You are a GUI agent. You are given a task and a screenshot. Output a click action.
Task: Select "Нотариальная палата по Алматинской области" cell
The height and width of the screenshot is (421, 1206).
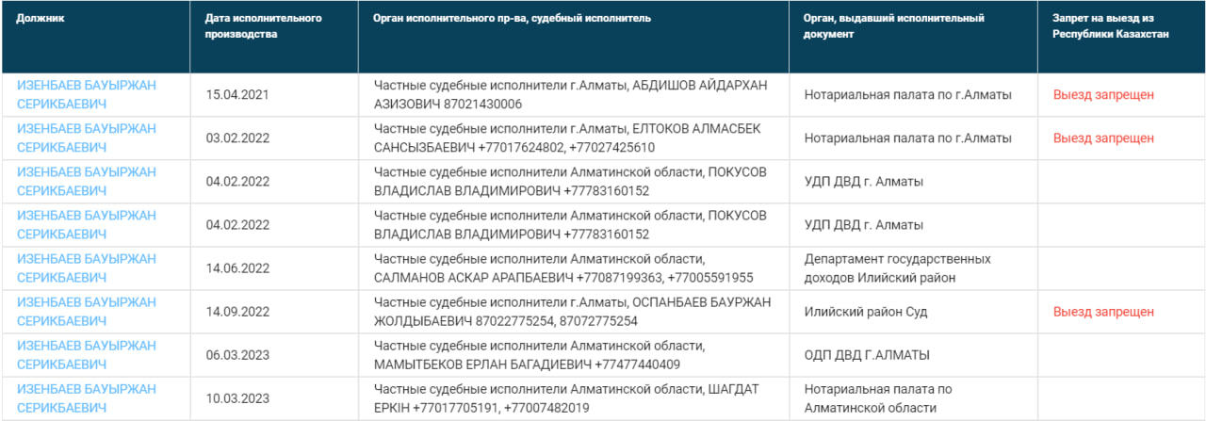(878, 398)
